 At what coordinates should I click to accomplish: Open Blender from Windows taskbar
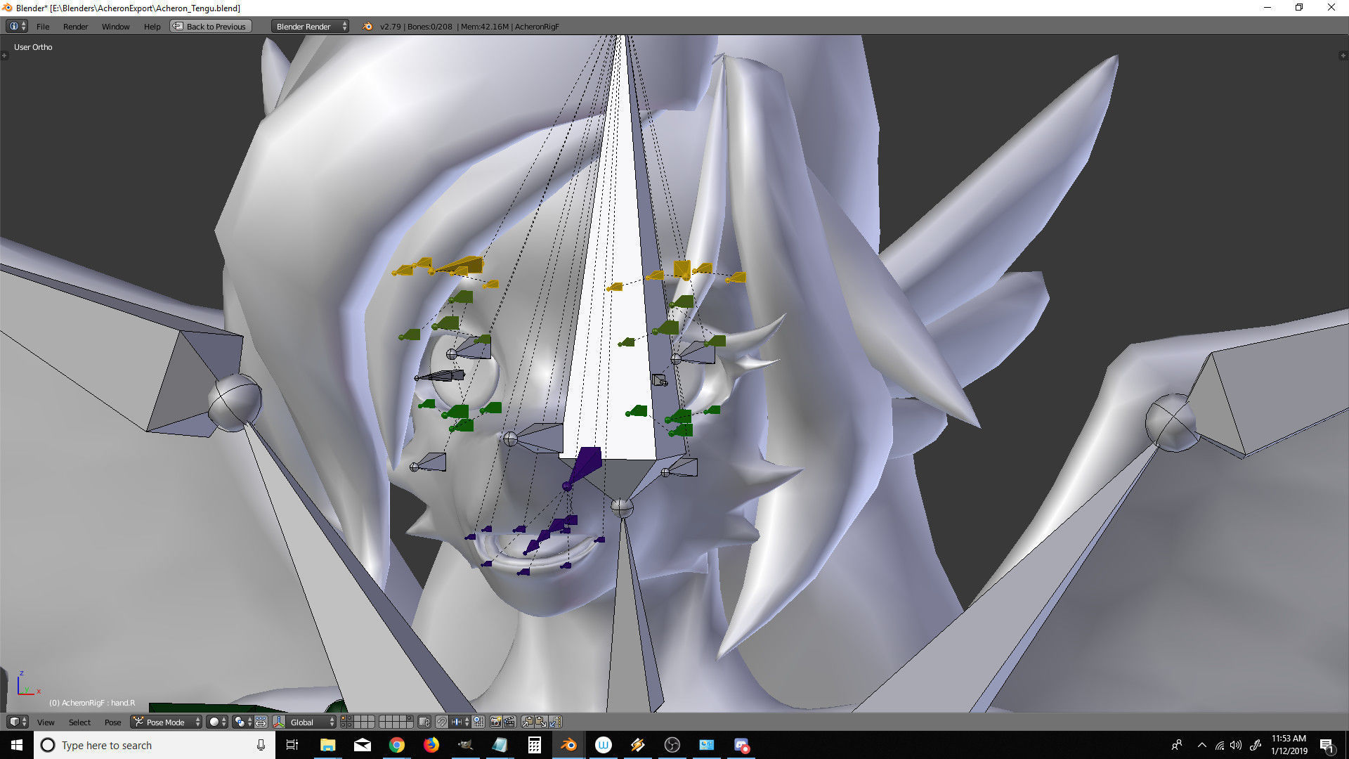point(568,745)
